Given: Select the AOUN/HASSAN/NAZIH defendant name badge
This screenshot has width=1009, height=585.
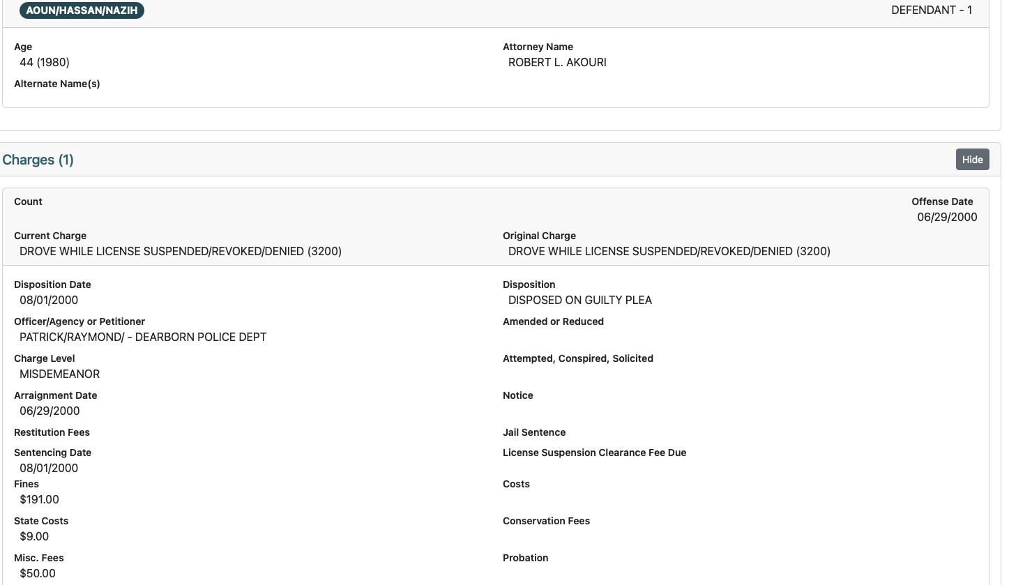Looking at the screenshot, I should (x=82, y=10).
